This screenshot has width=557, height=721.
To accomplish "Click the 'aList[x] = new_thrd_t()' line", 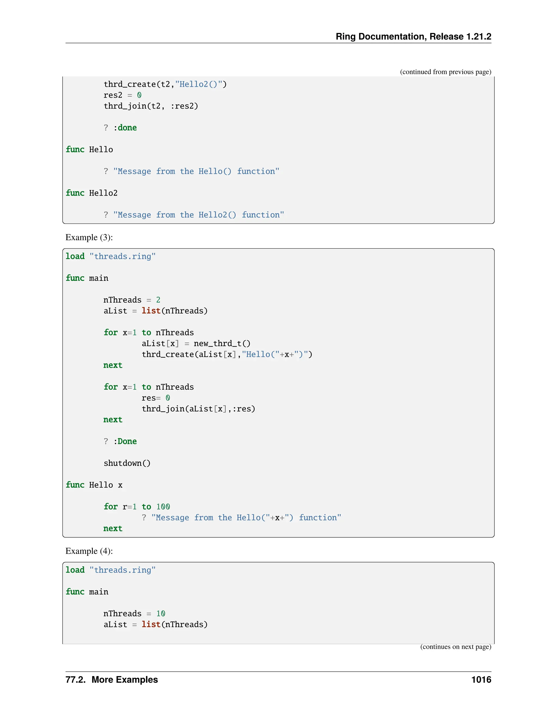I will click(x=196, y=343).
